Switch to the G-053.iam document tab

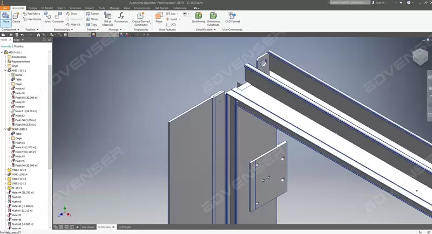[125, 227]
